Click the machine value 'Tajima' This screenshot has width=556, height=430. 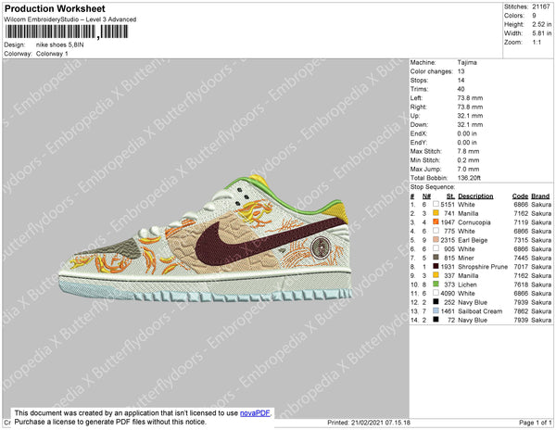click(467, 62)
